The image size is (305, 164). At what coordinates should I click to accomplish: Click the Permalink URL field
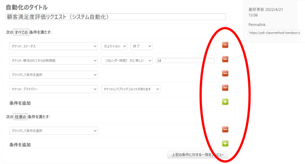(274, 32)
